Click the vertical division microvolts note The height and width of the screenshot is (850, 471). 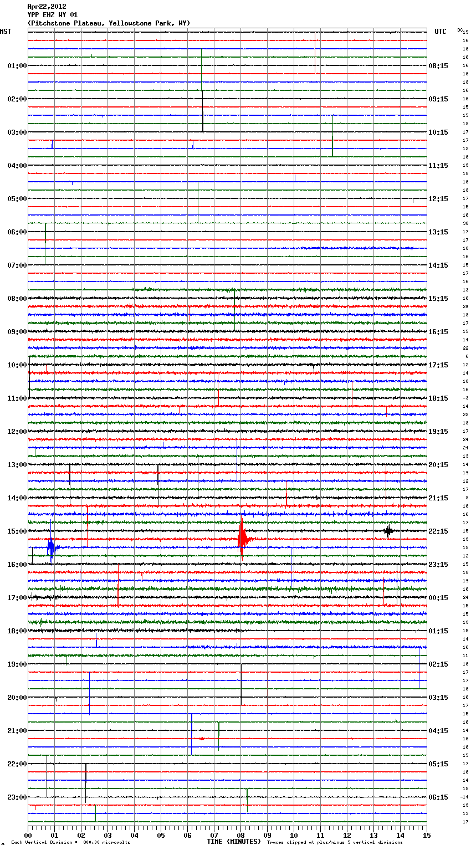click(70, 842)
